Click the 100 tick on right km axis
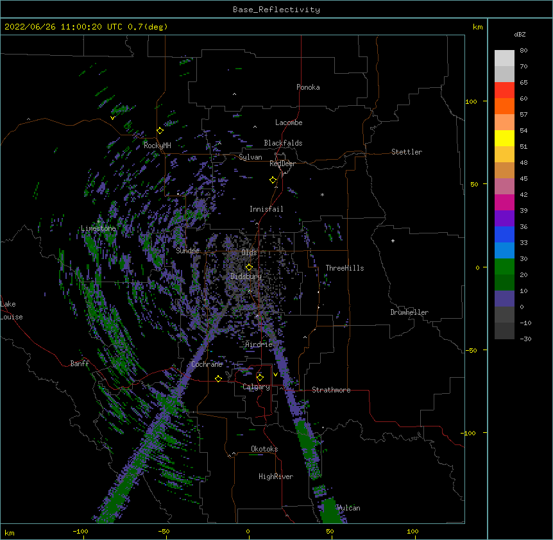Image resolution: width=553 pixels, height=540 pixels. coord(471,101)
